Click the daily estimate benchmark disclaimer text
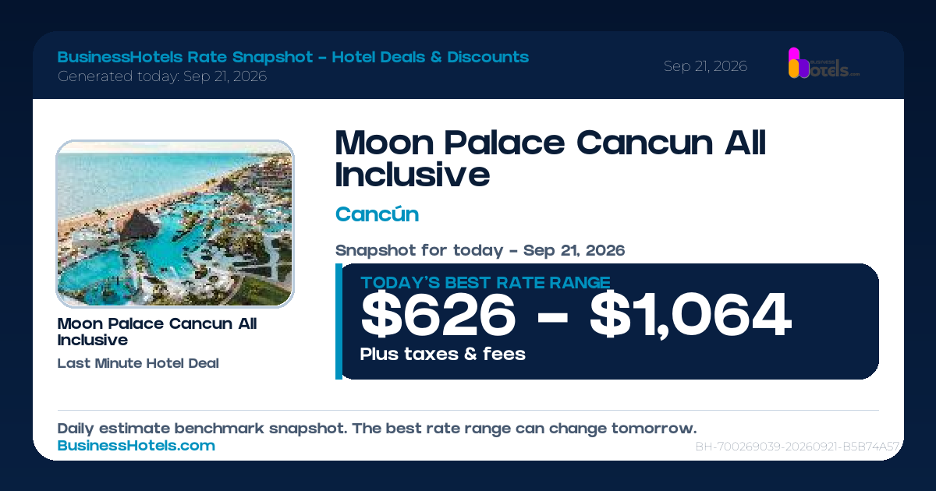 (377, 429)
